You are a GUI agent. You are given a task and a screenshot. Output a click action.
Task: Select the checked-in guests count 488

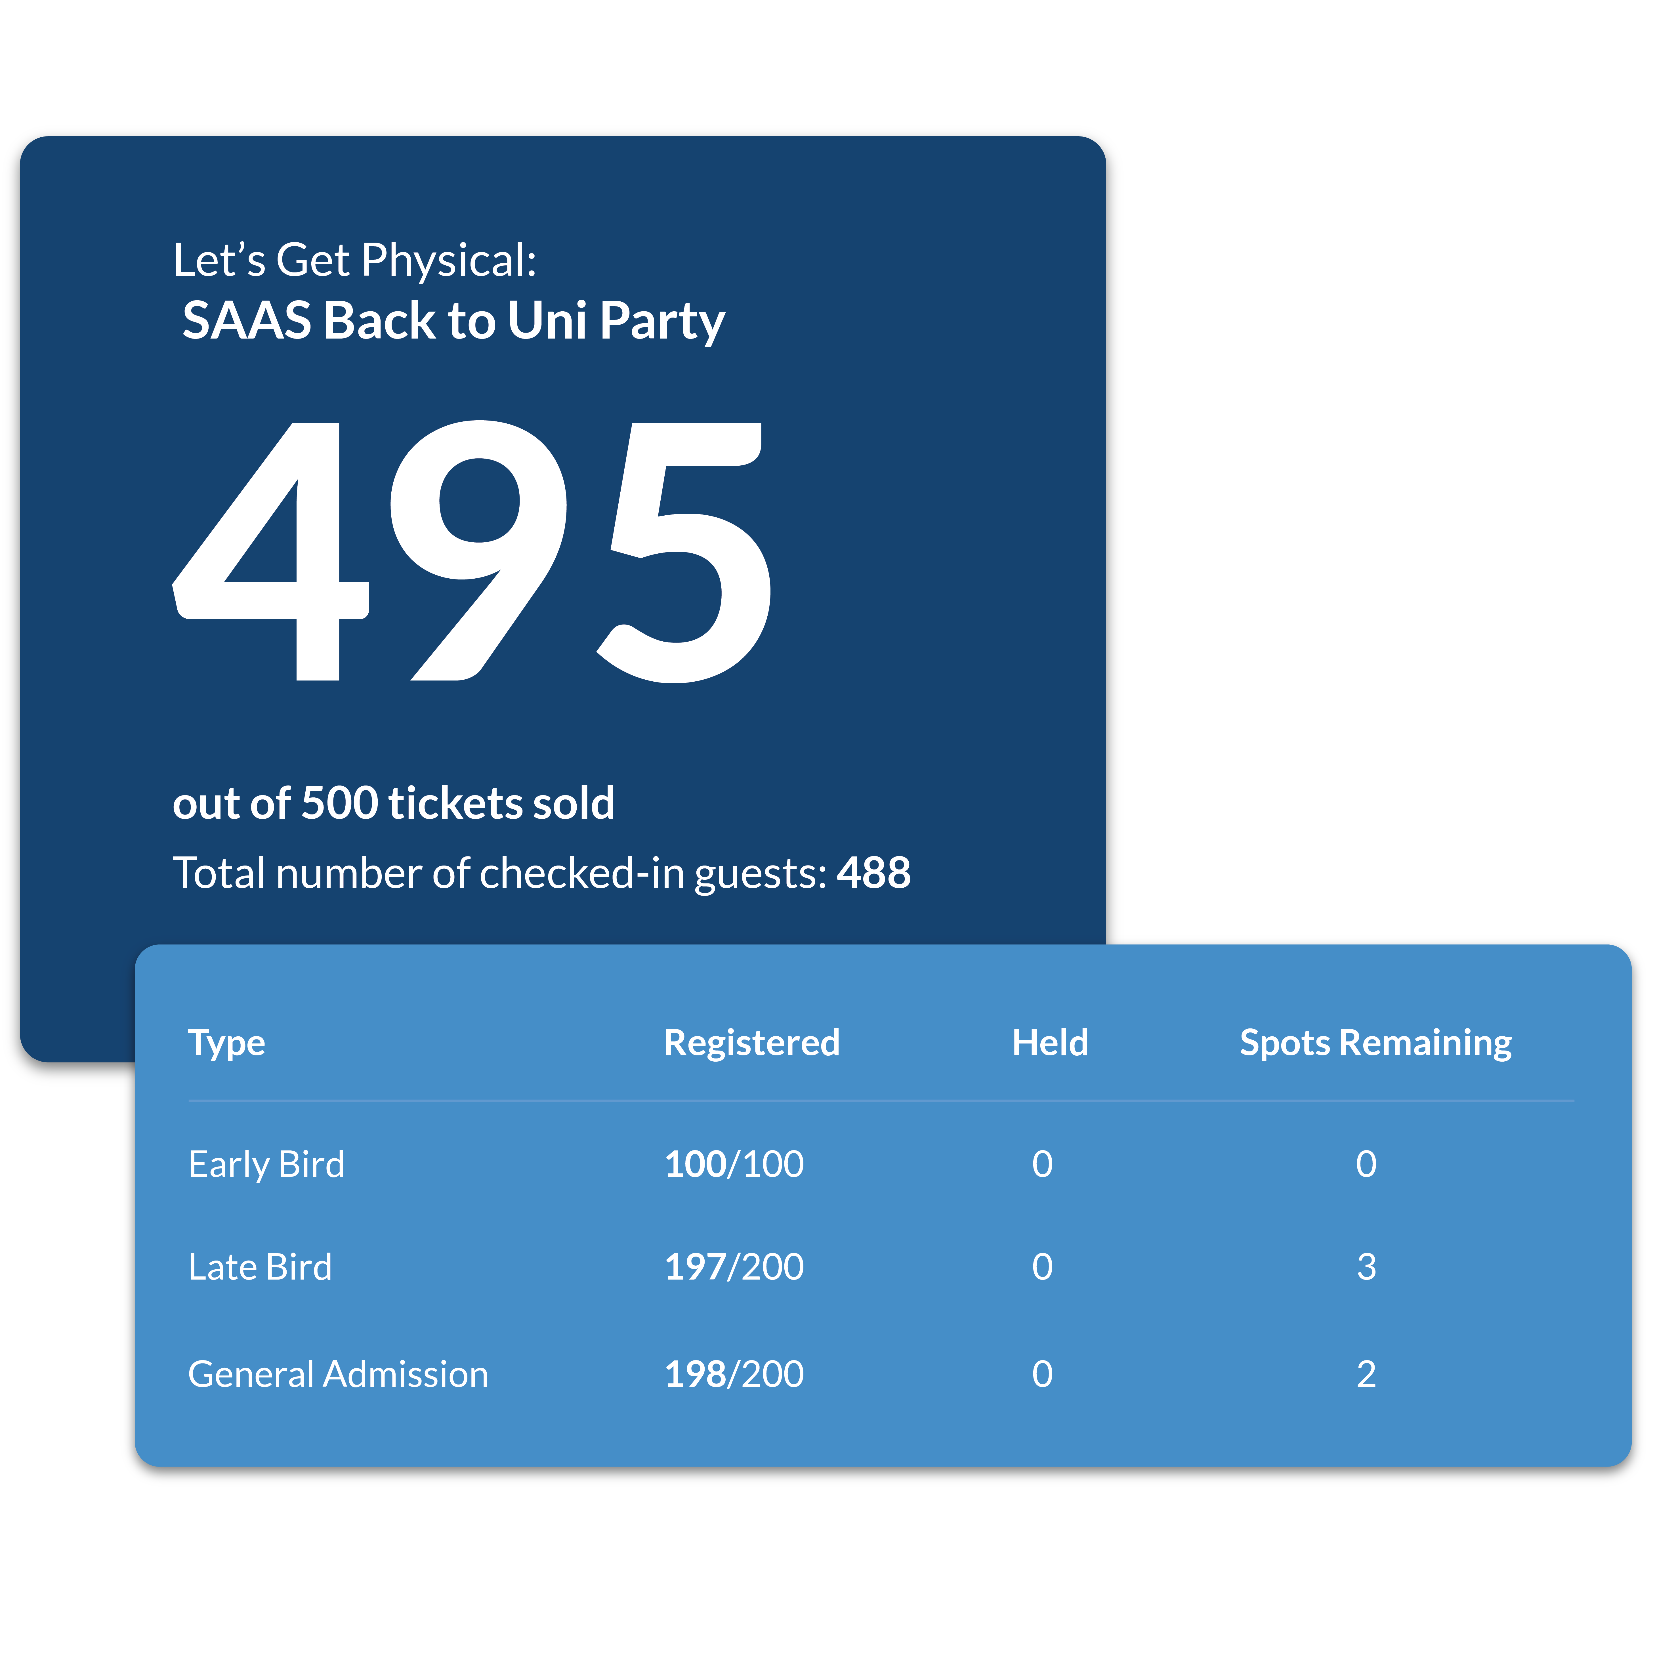pyautogui.click(x=873, y=873)
